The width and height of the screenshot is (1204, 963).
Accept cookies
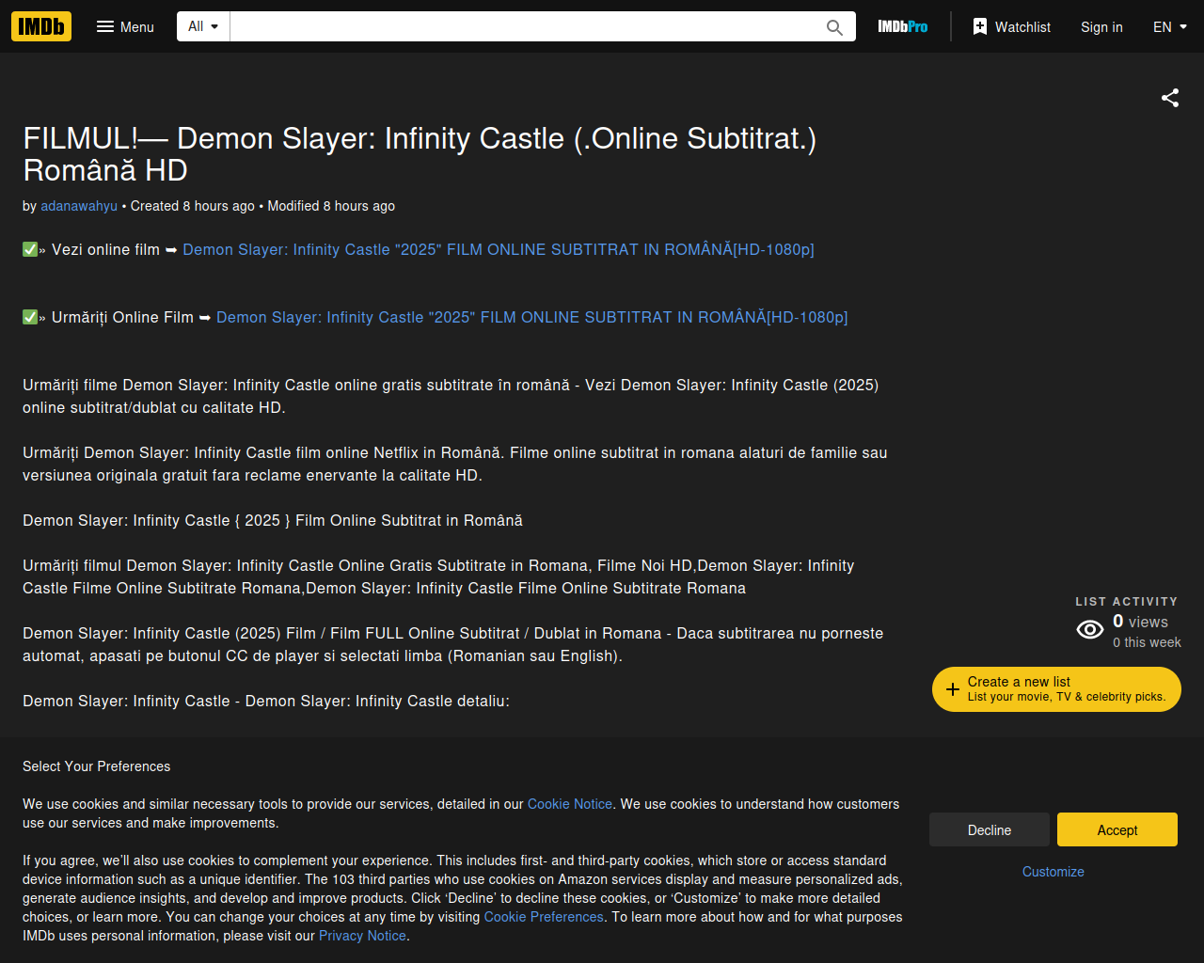[x=1117, y=829]
